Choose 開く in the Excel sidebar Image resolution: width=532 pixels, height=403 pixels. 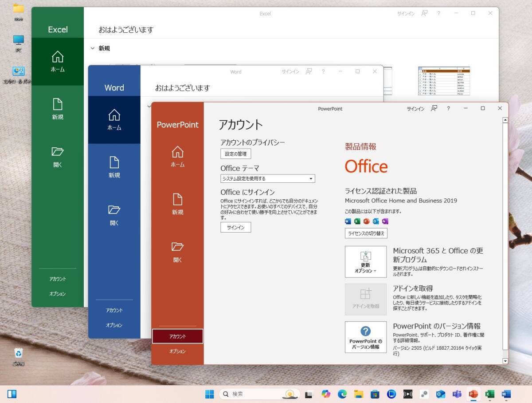58,157
